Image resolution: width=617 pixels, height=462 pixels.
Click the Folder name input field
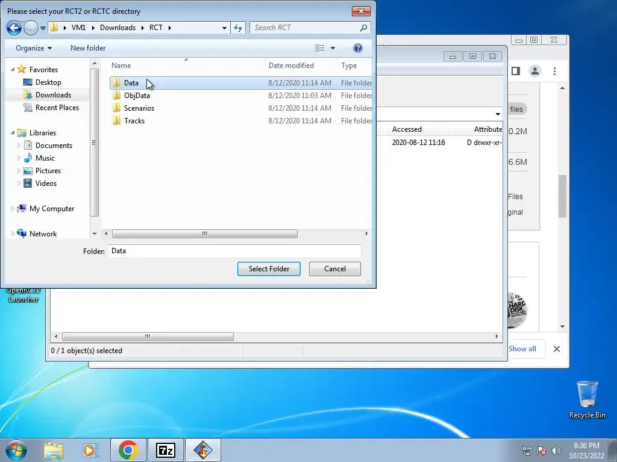(235, 251)
